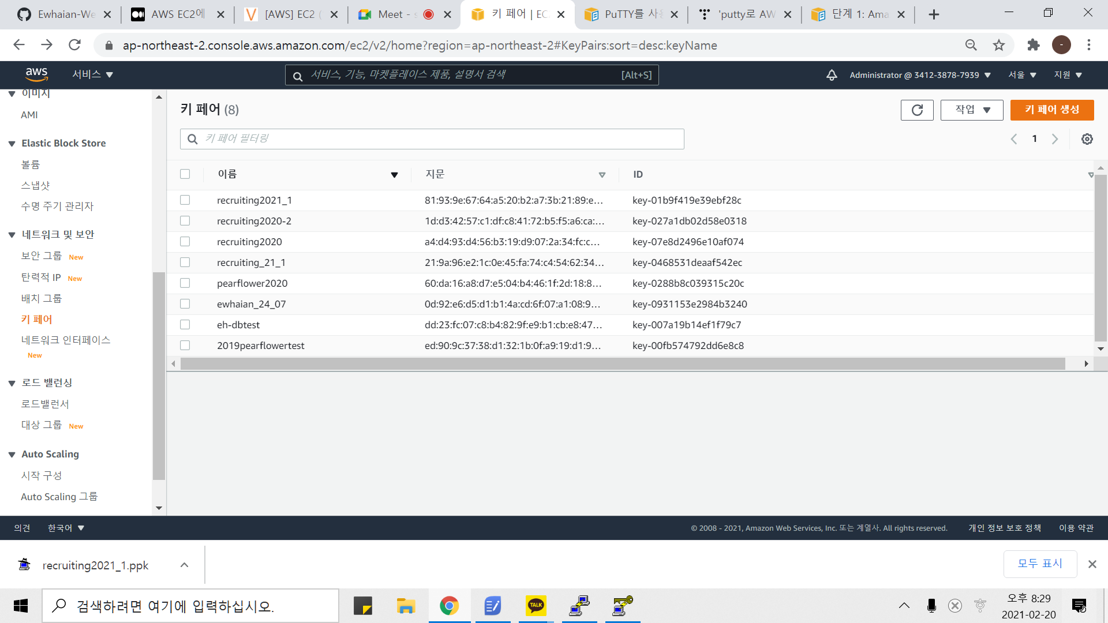Open Chrome extensions puzzle icon
Viewport: 1108px width, 623px height.
click(x=1033, y=45)
